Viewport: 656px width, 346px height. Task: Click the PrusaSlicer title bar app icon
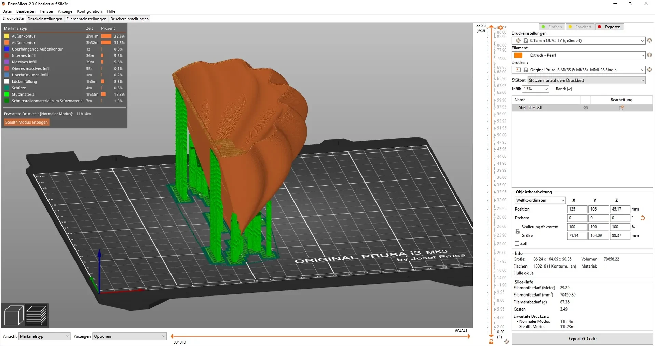pyautogui.click(x=4, y=4)
